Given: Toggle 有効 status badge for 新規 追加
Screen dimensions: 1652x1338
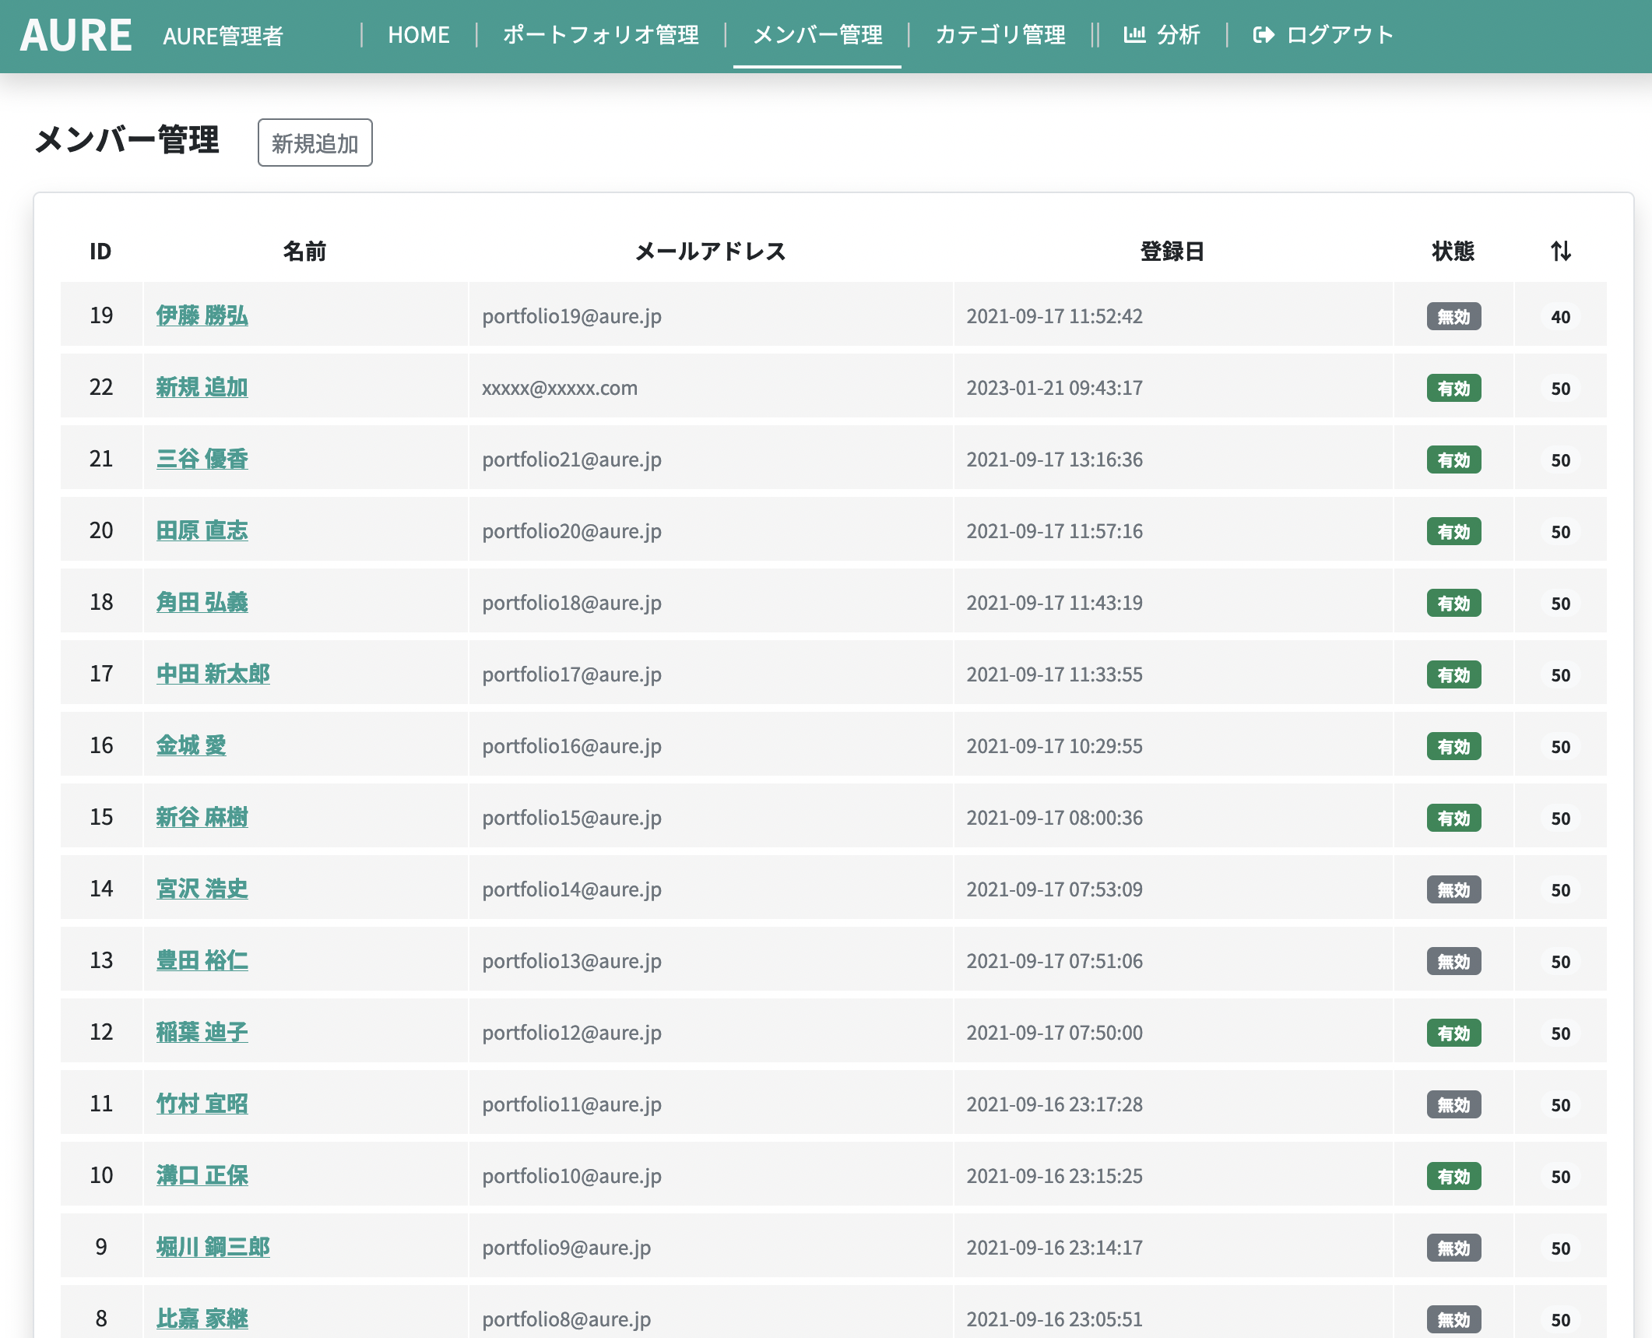Looking at the screenshot, I should [1453, 388].
